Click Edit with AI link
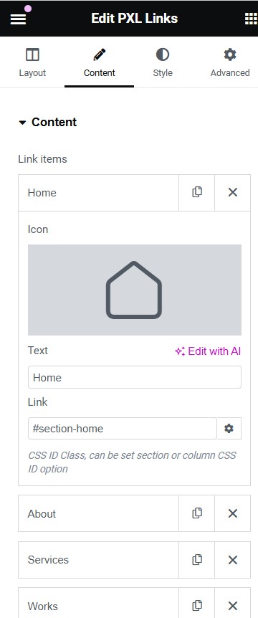Viewport: 258px width, 618px height. coord(208,351)
